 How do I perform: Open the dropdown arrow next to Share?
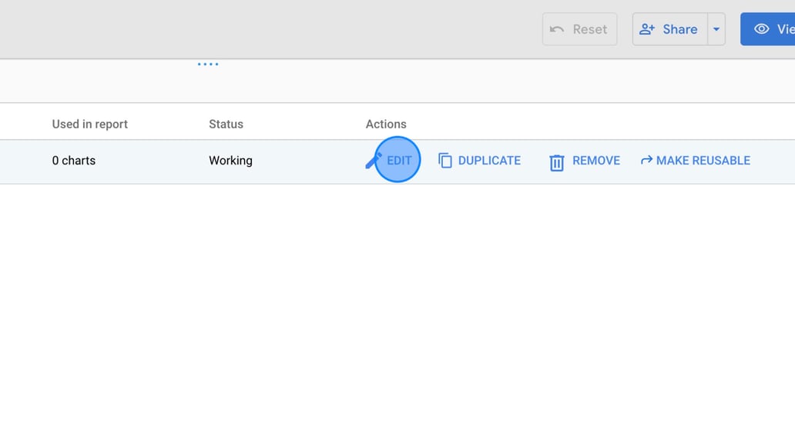[716, 28]
